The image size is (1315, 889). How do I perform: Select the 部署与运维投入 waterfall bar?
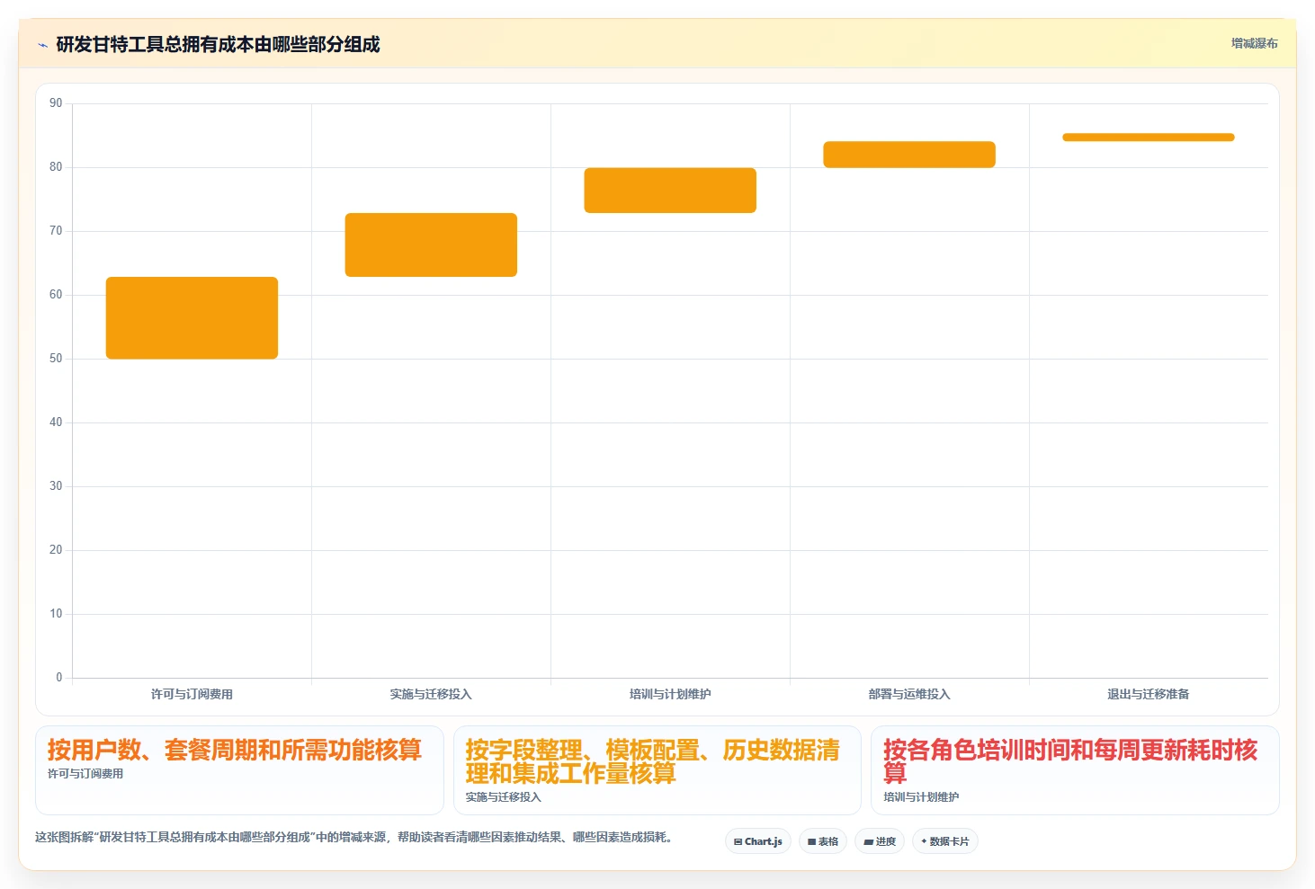[909, 155]
